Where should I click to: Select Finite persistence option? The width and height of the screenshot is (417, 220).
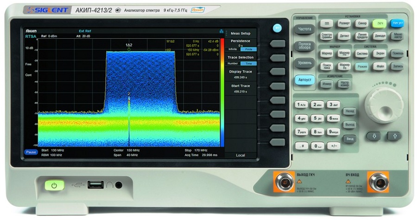click(249, 49)
